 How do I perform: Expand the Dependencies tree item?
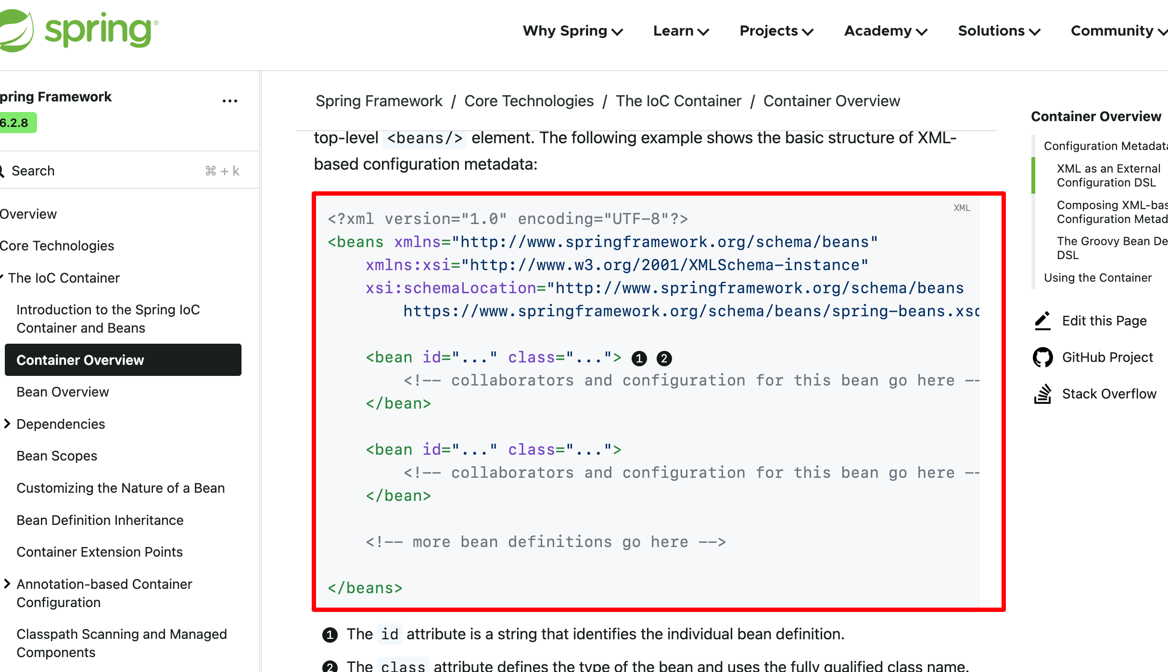[7, 423]
